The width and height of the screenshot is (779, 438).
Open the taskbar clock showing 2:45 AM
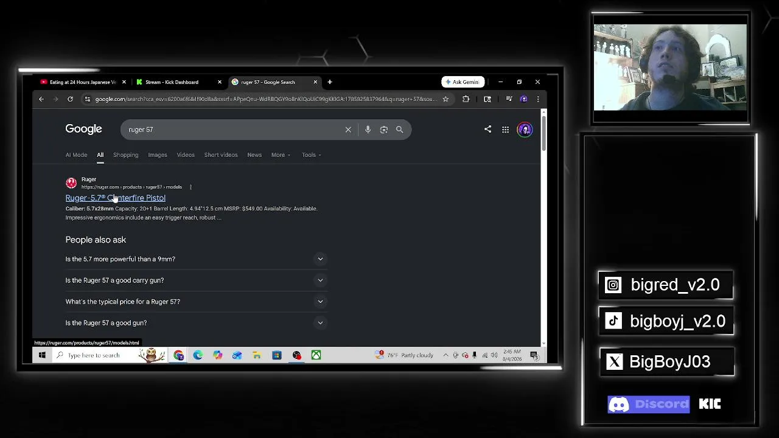coord(512,355)
